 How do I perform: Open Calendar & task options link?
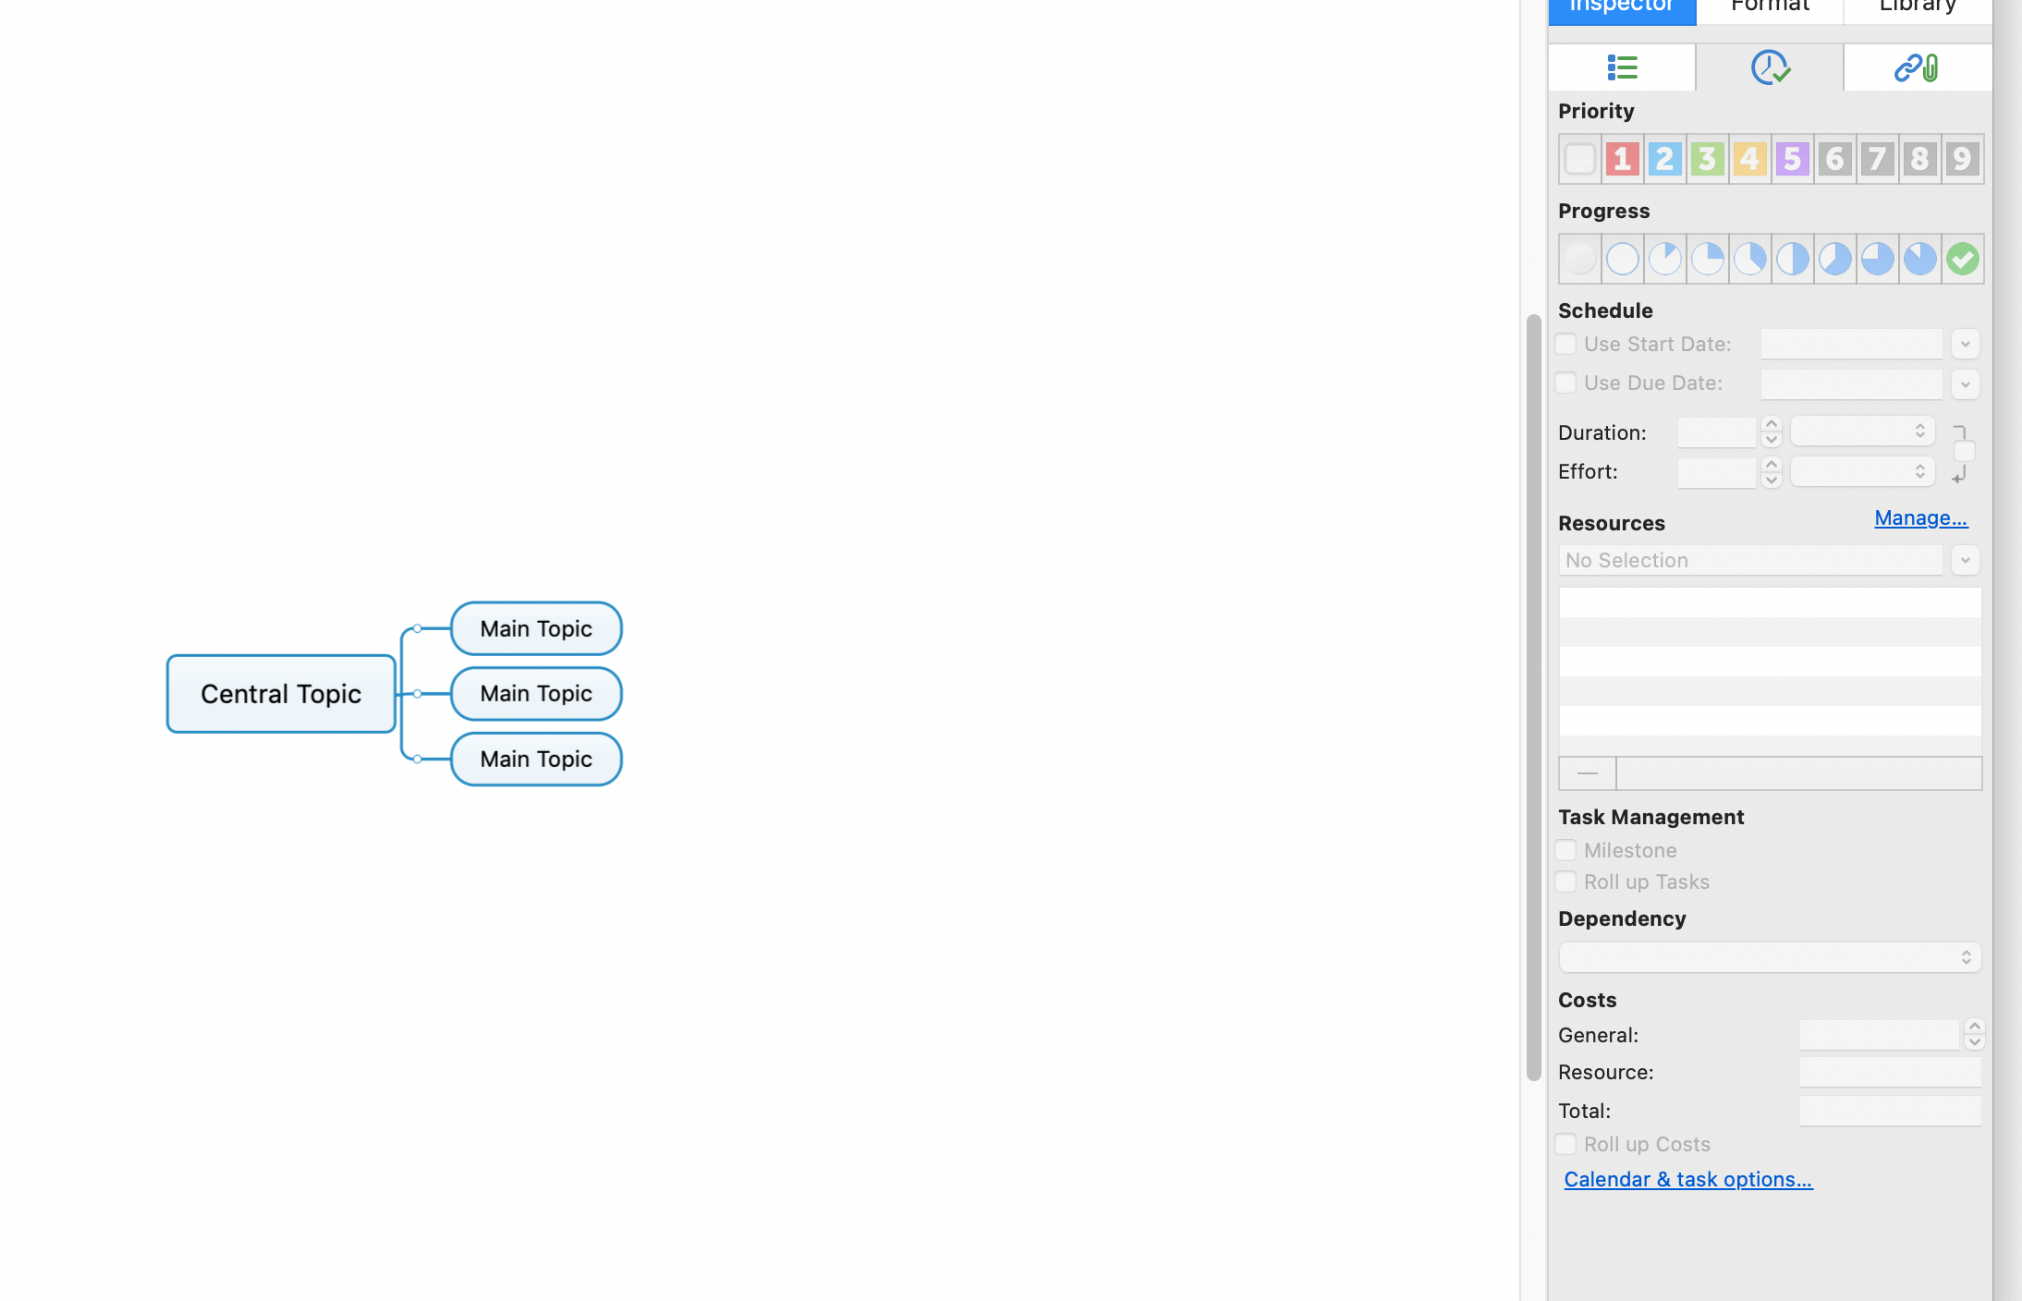point(1687,1179)
